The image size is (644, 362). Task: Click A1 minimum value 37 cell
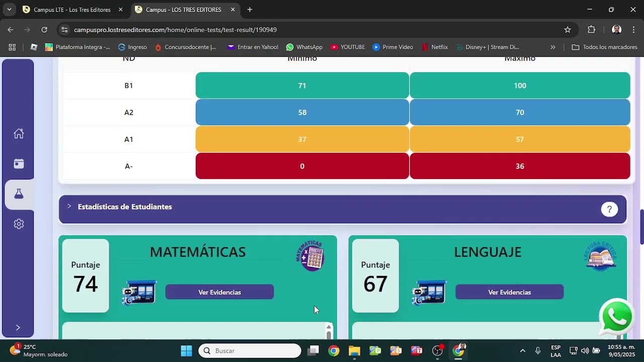(302, 139)
